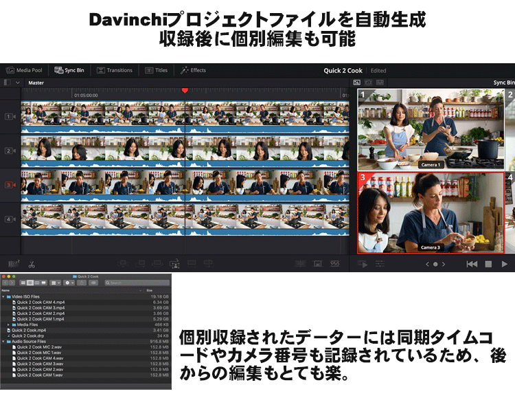This screenshot has height=409, width=515.
Task: Open the Finder group-by dropdown
Action: pos(55,283)
